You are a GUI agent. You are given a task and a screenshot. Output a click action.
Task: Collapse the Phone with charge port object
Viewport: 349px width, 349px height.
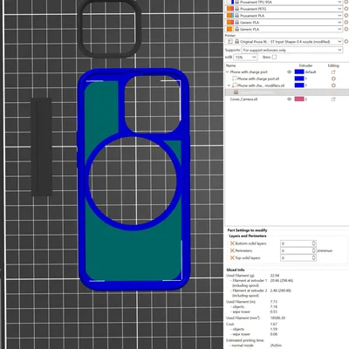click(228, 72)
